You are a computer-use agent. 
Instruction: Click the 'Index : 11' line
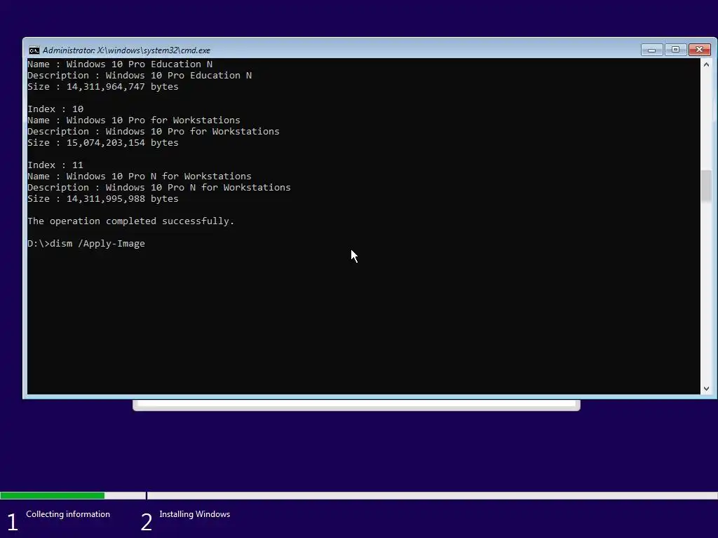[55, 165]
